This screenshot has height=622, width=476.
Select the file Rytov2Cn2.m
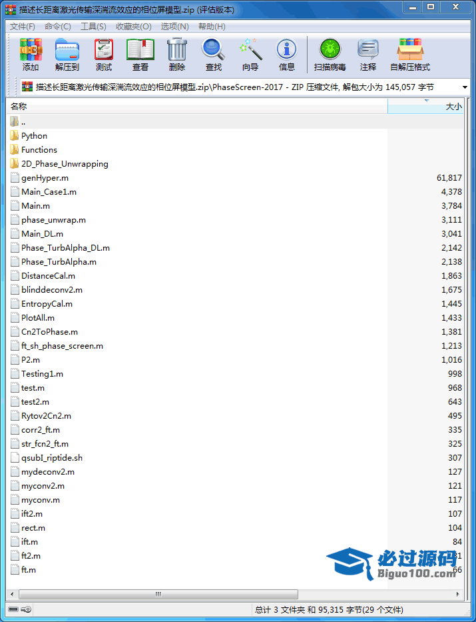point(46,416)
